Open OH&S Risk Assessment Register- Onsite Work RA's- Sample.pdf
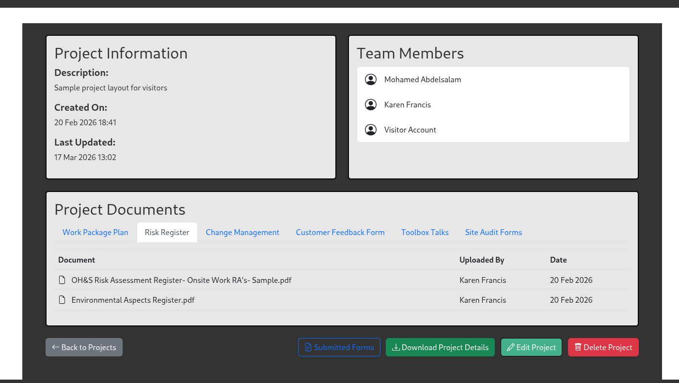The height and width of the screenshot is (383, 679). (181, 280)
